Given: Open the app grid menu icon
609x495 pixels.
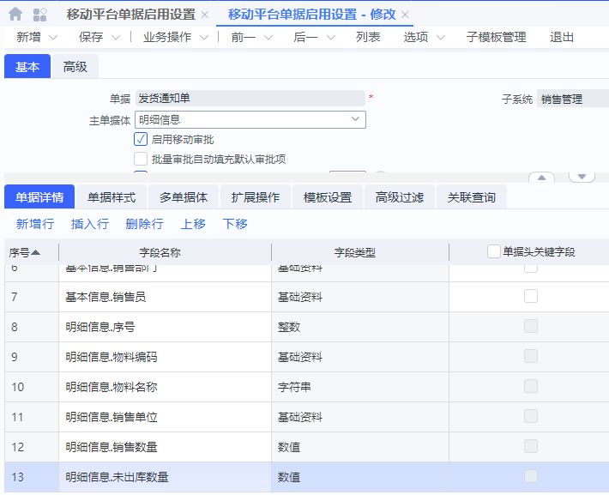Looking at the screenshot, I should [x=39, y=15].
